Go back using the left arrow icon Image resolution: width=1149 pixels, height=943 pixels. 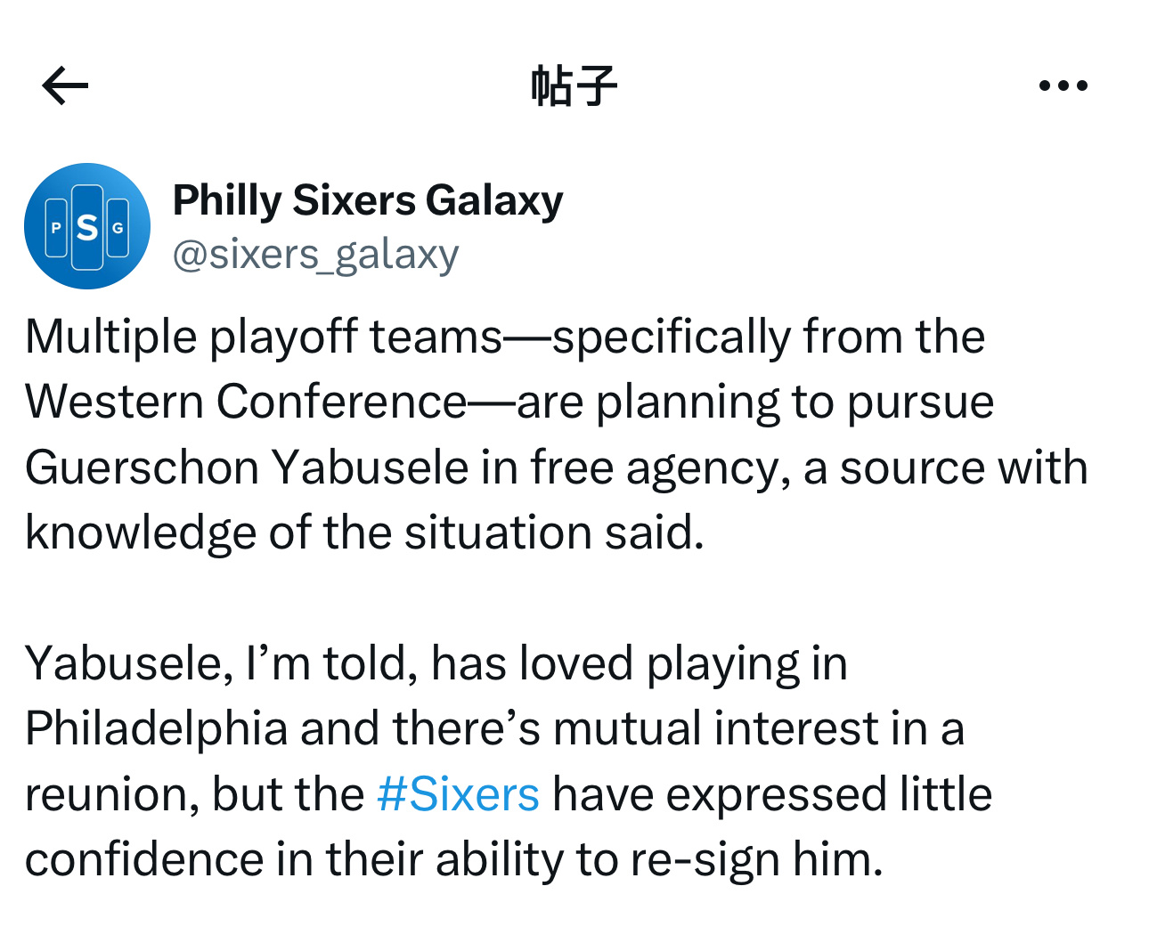click(x=65, y=85)
